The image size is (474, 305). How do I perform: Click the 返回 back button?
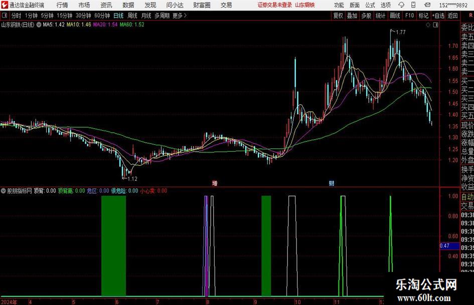pos(452,16)
